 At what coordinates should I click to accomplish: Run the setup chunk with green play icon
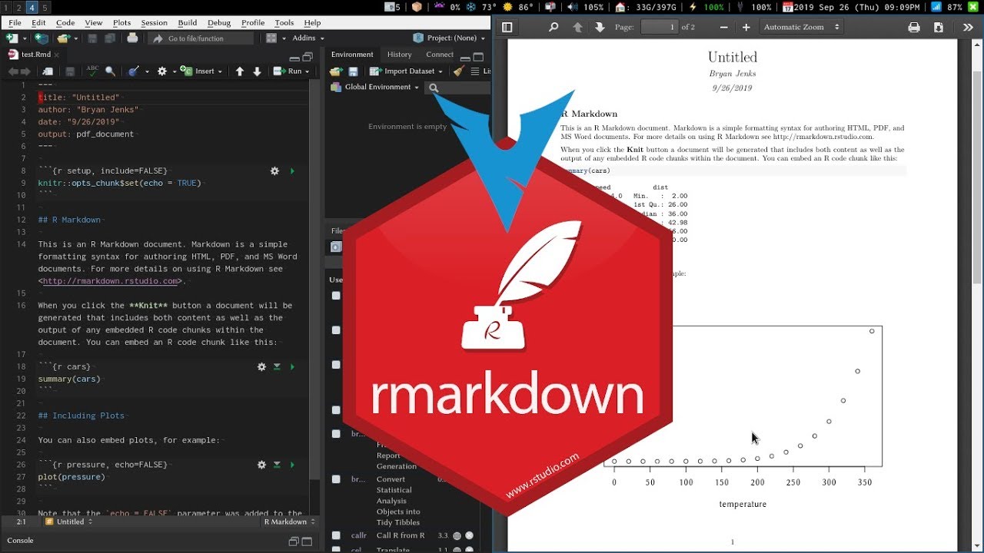[292, 171]
